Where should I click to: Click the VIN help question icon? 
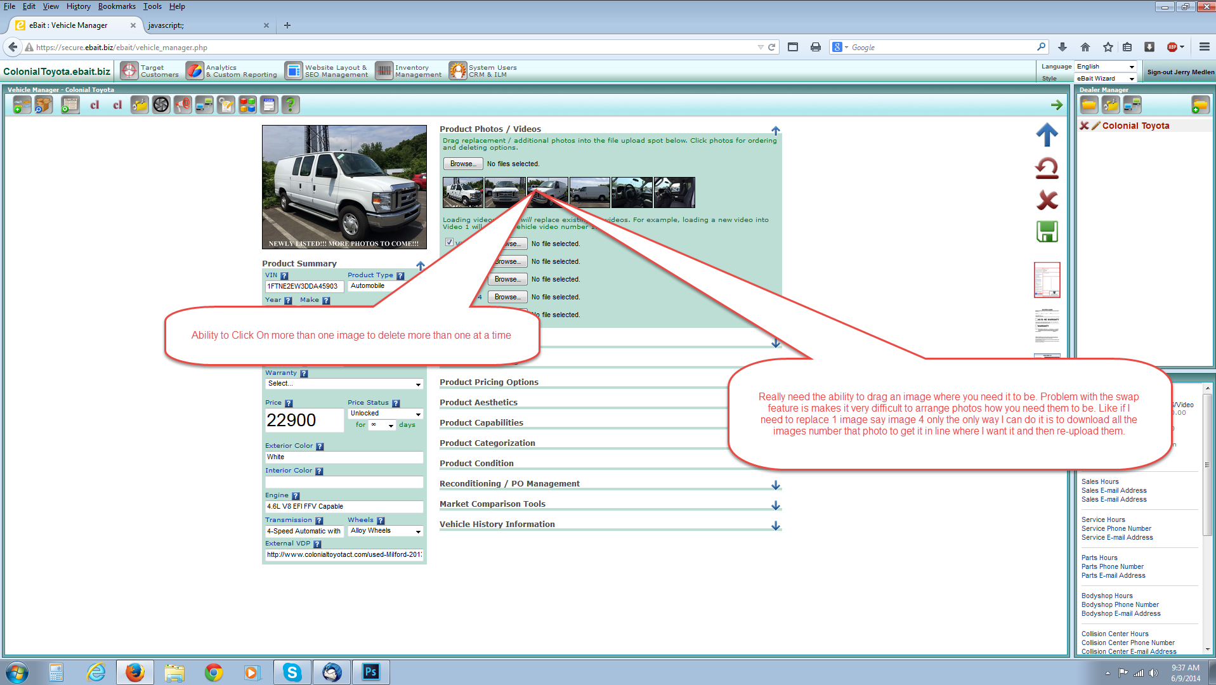(284, 276)
